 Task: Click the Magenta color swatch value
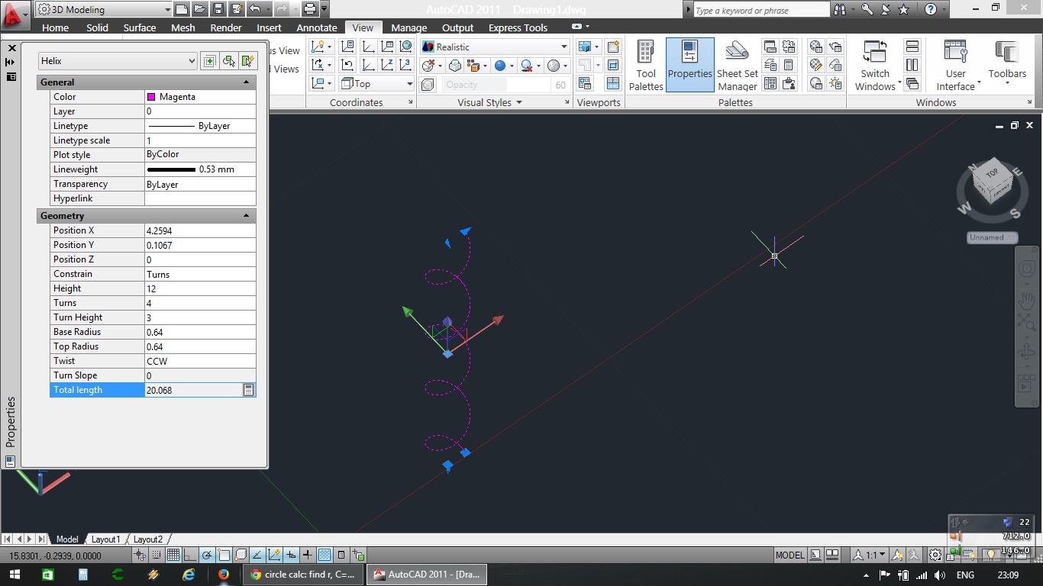[200, 97]
